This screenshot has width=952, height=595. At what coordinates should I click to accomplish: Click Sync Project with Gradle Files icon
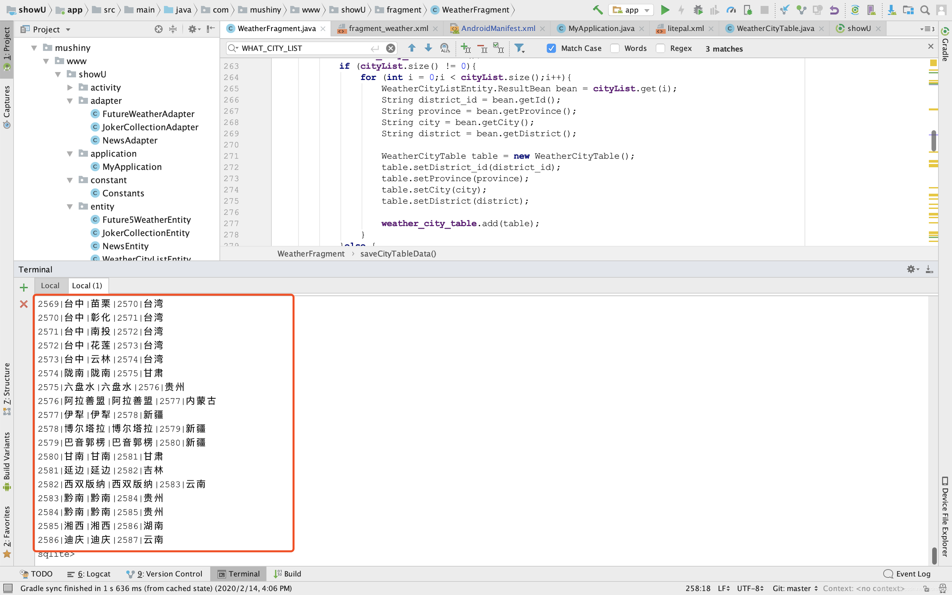(855, 10)
